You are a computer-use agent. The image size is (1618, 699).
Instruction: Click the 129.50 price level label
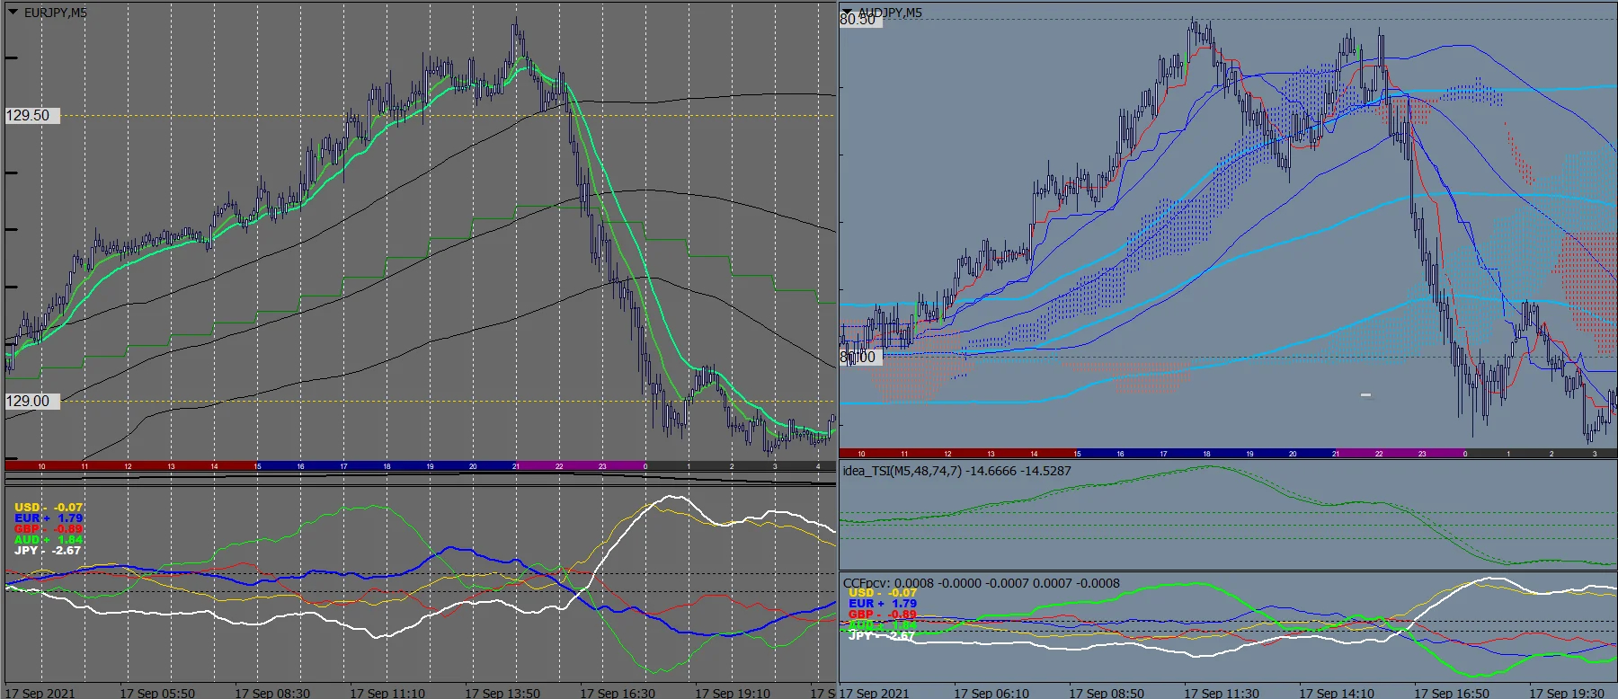tap(30, 115)
